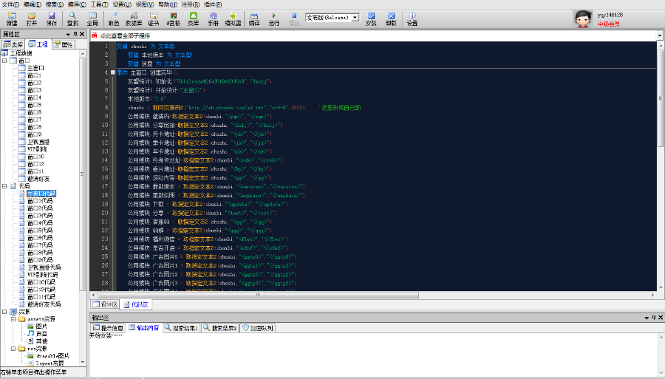
Task: Switch to the 设计区 design tab
Action: click(105, 304)
